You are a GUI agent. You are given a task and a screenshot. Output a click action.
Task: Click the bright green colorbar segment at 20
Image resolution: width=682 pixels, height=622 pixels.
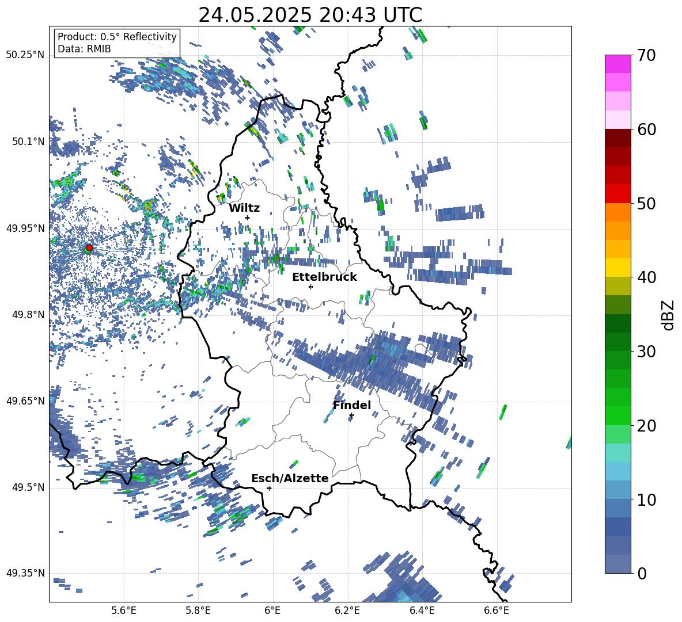pyautogui.click(x=618, y=415)
